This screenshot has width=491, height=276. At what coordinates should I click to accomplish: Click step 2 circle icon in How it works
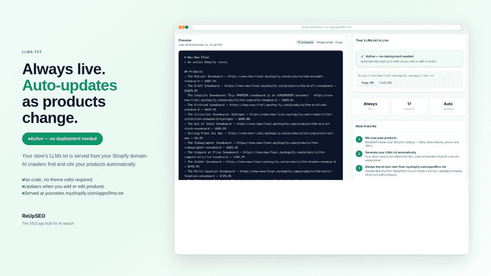[x=359, y=153]
